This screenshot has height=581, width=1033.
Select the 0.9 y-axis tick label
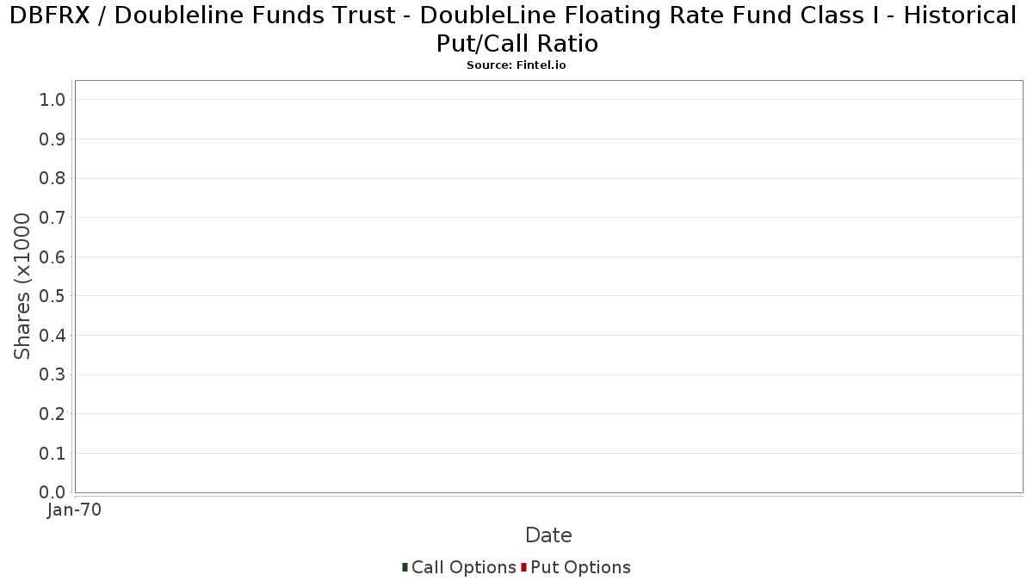[53, 139]
